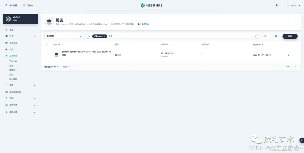Expand the 监控告警 monitoring chevron
Viewport: 304px width, 153px height.
[35, 106]
